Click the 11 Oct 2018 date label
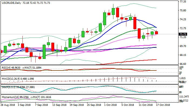Viewport: 189px width, 108px height. click(145, 105)
